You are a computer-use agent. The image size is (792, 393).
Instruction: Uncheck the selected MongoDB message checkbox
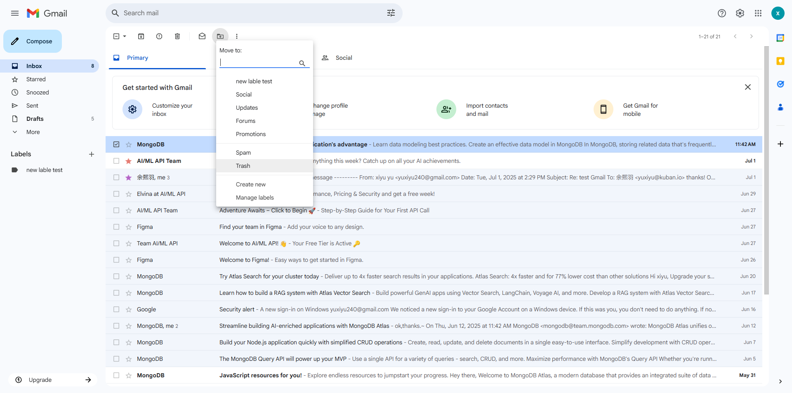coord(116,144)
